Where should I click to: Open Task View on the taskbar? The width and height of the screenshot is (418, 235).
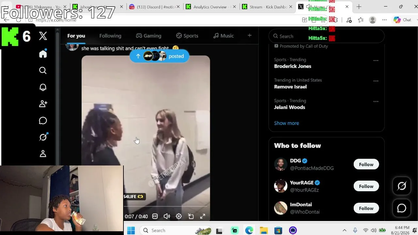pos(219,230)
